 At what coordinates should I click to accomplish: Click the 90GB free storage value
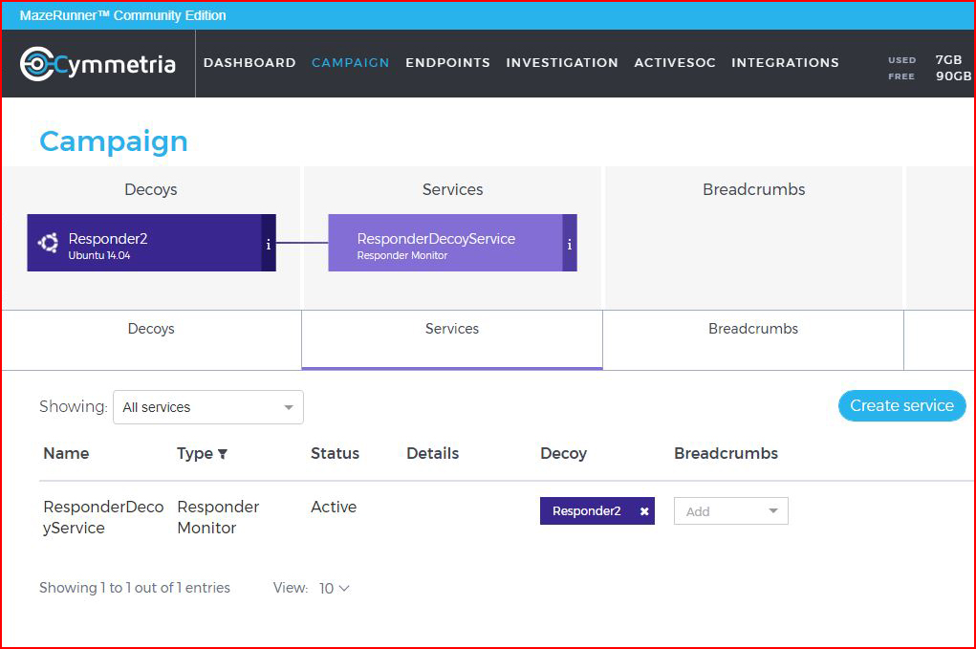pos(954,76)
